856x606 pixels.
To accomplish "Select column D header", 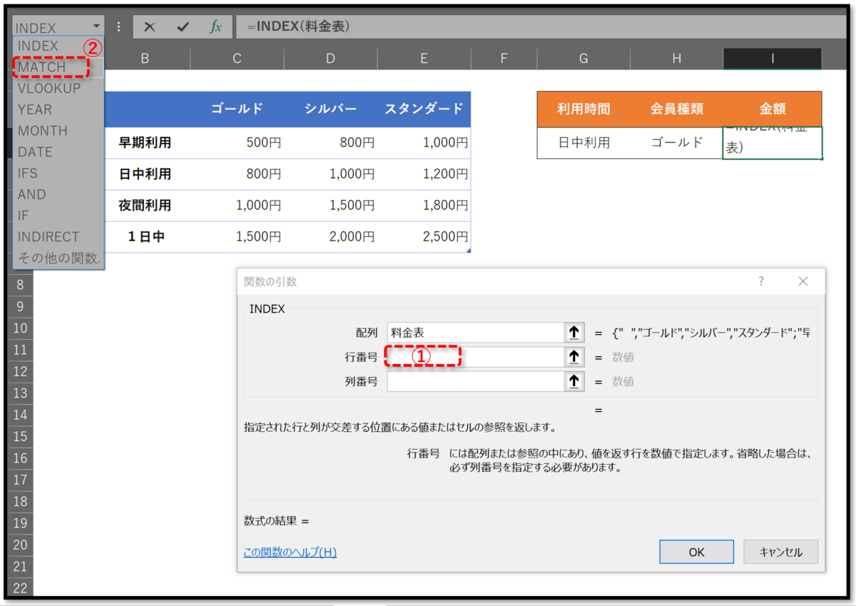I will (330, 59).
